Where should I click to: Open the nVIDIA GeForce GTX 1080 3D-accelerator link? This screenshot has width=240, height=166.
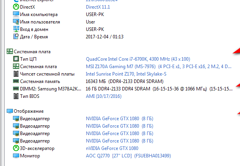point(112,148)
